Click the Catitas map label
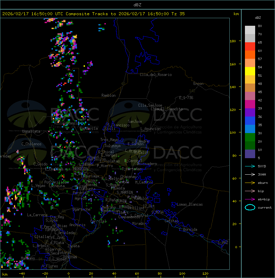Viewport: 275px width, 278px height. coord(172,221)
